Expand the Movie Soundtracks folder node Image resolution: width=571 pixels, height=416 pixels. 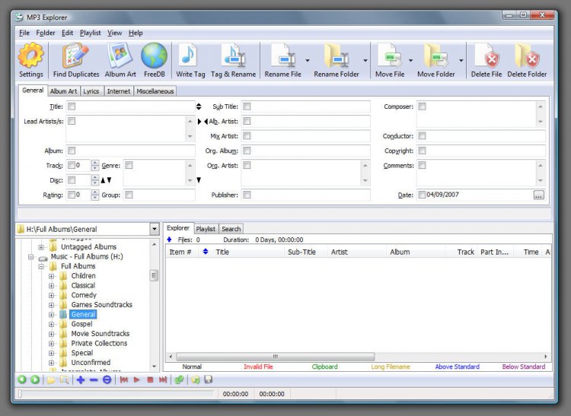(x=51, y=334)
